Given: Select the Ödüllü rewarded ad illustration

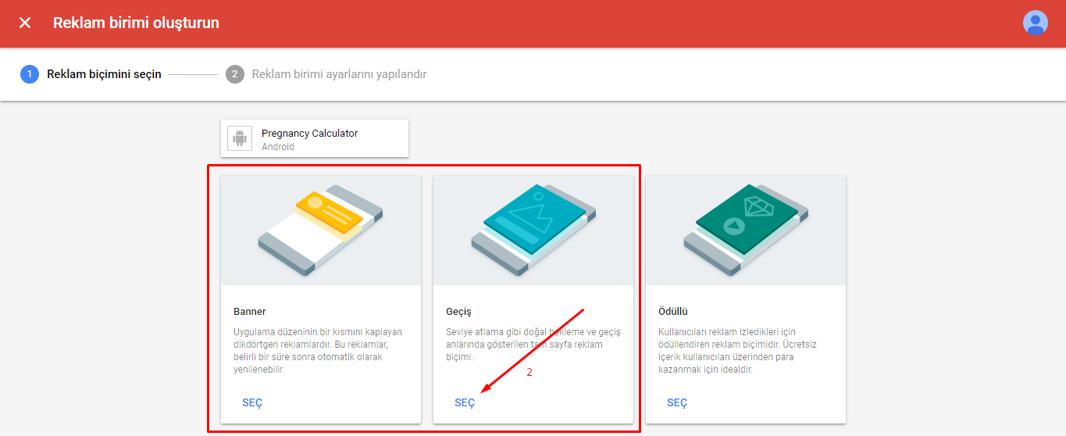Looking at the screenshot, I should [x=746, y=231].
